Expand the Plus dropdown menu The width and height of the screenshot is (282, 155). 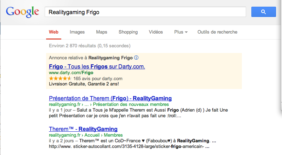[x=181, y=32]
